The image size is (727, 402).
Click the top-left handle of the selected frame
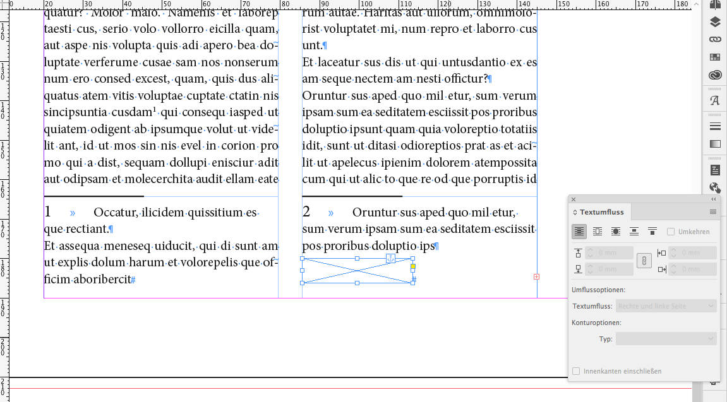click(x=303, y=259)
